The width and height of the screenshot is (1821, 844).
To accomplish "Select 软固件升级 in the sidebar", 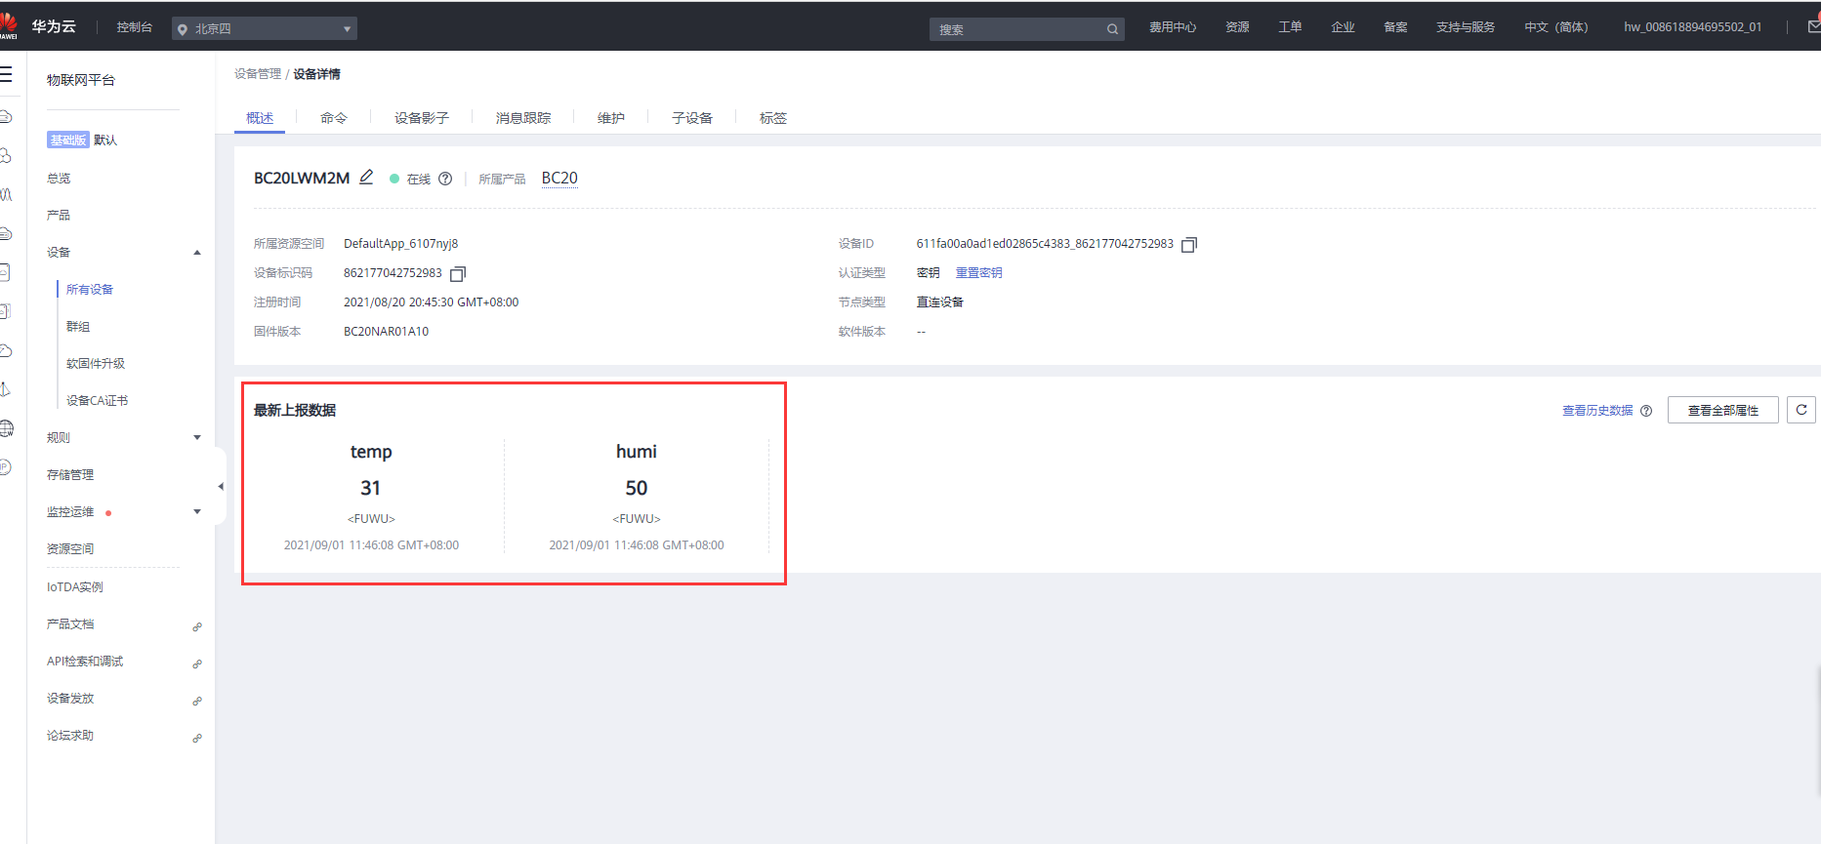I will (x=96, y=364).
